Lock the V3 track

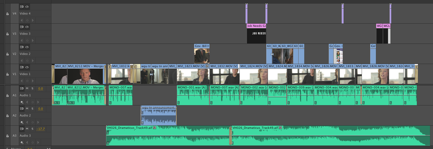[x=8, y=34]
